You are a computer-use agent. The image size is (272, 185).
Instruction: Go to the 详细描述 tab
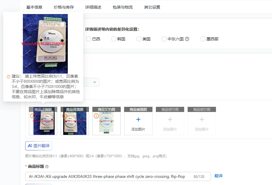[x=93, y=7]
